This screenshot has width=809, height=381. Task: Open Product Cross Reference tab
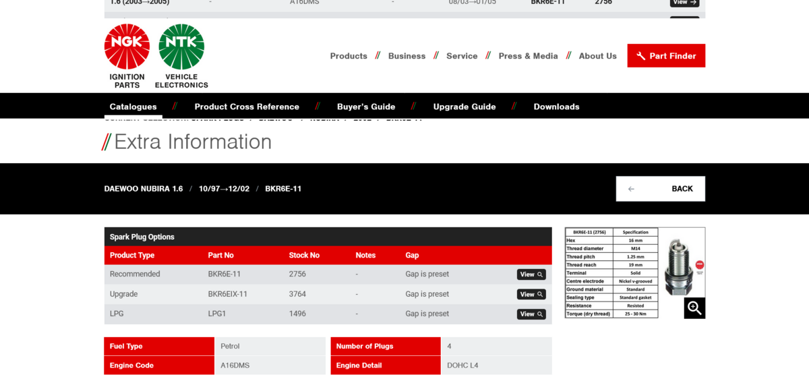pos(247,107)
